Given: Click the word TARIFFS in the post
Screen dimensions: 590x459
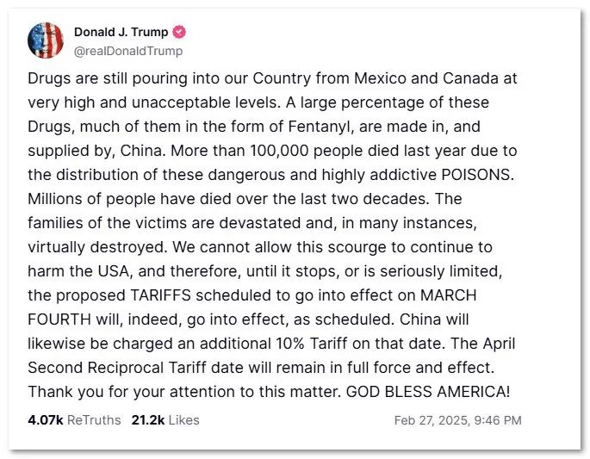Looking at the screenshot, I should pos(161,295).
